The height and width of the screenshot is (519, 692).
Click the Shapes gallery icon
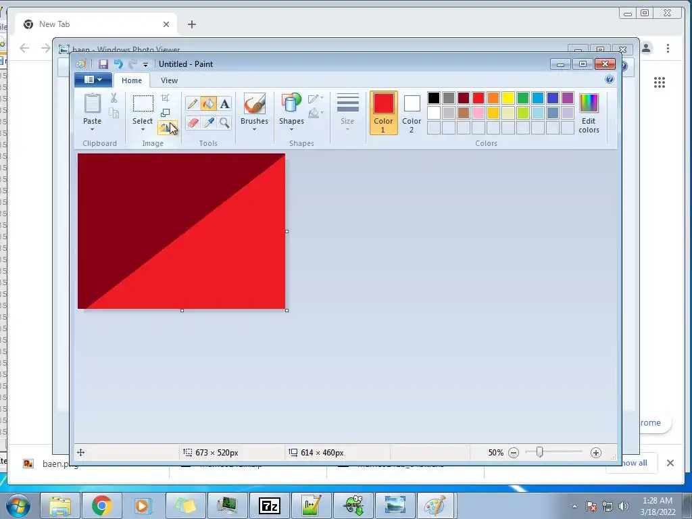click(291, 103)
